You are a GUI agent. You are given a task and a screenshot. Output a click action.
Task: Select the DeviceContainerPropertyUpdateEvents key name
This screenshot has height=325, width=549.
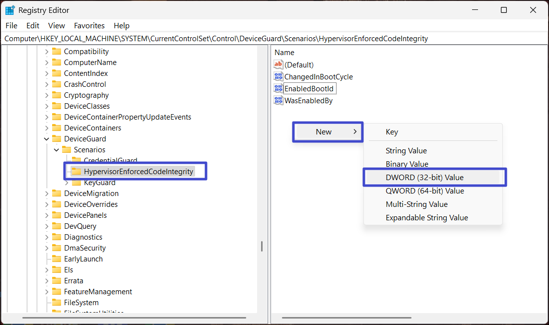tap(128, 117)
